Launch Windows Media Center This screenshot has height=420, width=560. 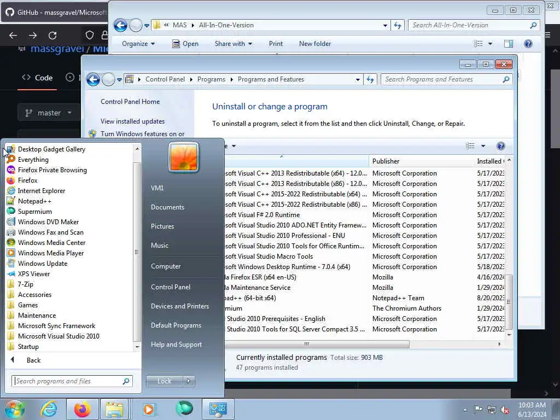[x=51, y=242]
